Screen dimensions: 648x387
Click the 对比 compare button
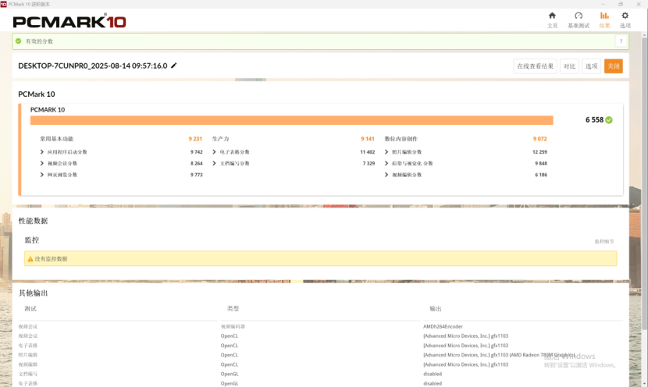570,66
